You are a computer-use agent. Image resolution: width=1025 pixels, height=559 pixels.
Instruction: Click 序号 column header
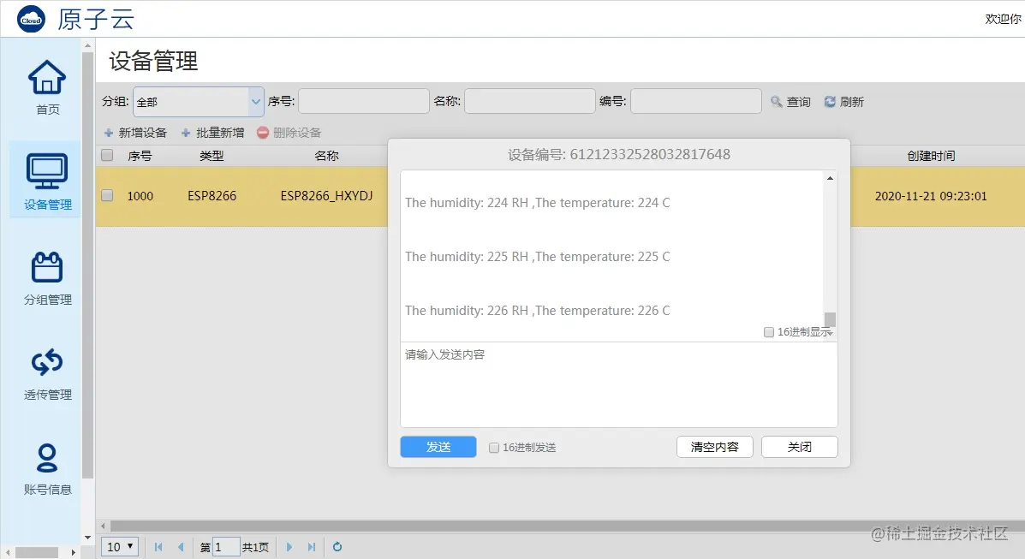pyautogui.click(x=140, y=156)
